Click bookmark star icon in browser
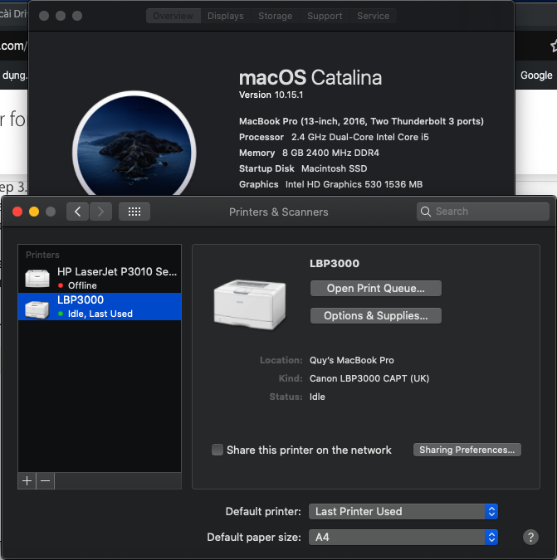The image size is (557, 560). 554,46
